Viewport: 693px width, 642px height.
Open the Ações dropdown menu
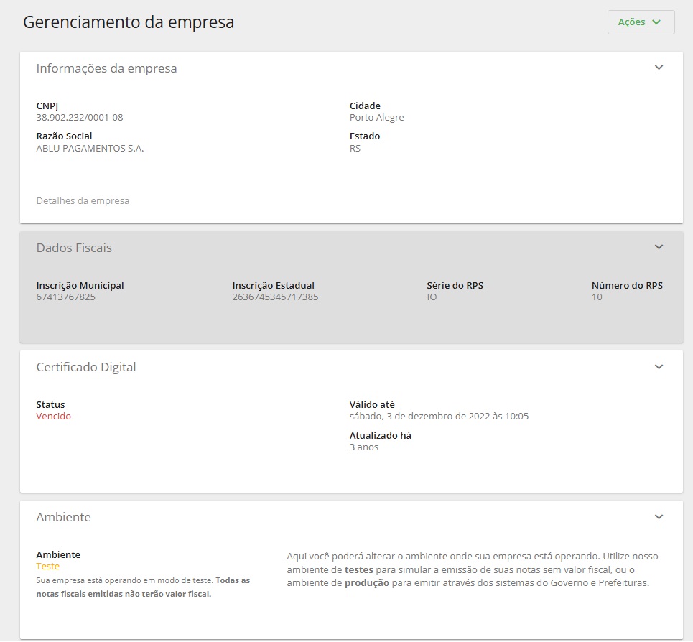(641, 22)
